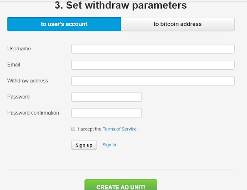The height and width of the screenshot is (190, 247).
Task: Focus the Username text field
Action: coord(153,49)
